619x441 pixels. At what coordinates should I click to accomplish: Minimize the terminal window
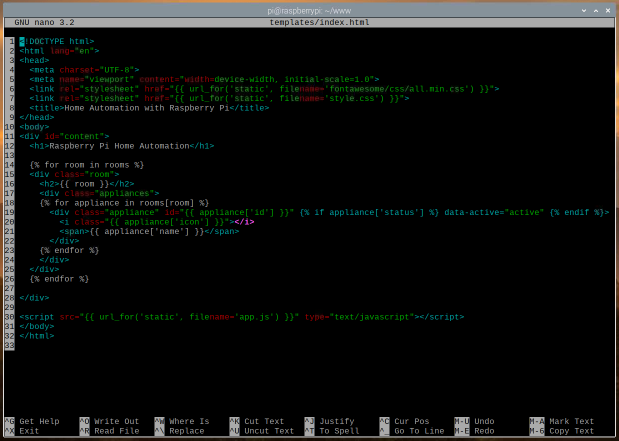click(x=583, y=10)
